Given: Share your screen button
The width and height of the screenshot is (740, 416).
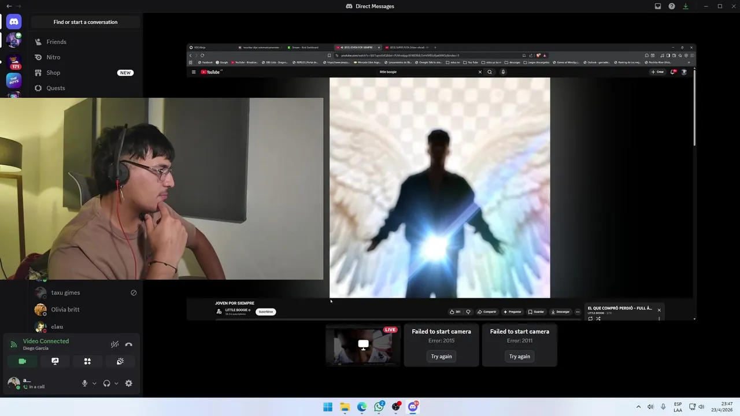Looking at the screenshot, I should point(55,361).
